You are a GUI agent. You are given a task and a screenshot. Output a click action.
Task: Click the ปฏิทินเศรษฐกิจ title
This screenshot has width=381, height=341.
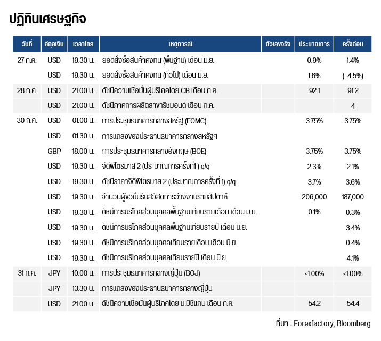pos(47,19)
